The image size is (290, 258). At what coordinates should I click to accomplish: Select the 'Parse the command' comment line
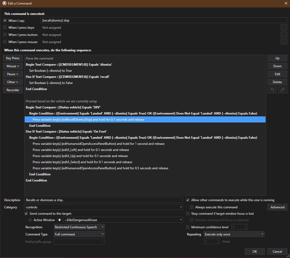(145, 58)
